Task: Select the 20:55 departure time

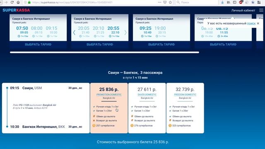Action: click(113, 28)
